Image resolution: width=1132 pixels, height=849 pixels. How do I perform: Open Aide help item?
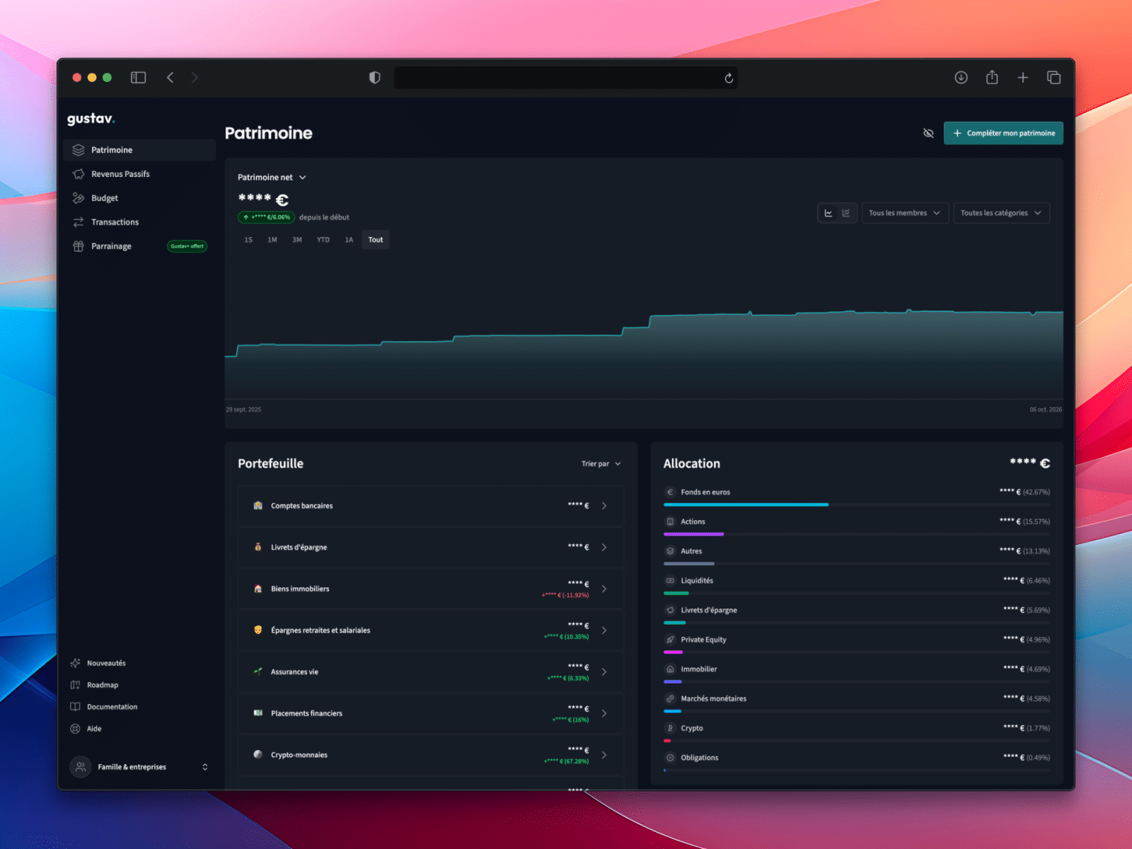coord(86,729)
